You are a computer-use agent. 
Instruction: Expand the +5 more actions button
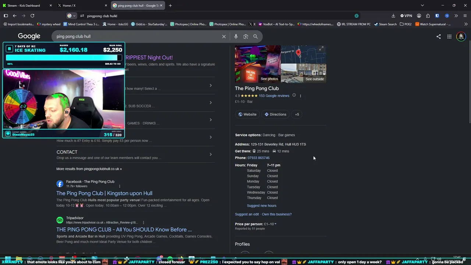[x=297, y=114]
